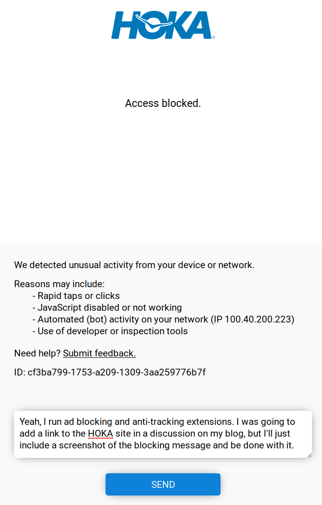Click the 'Need help?' text

click(37, 353)
